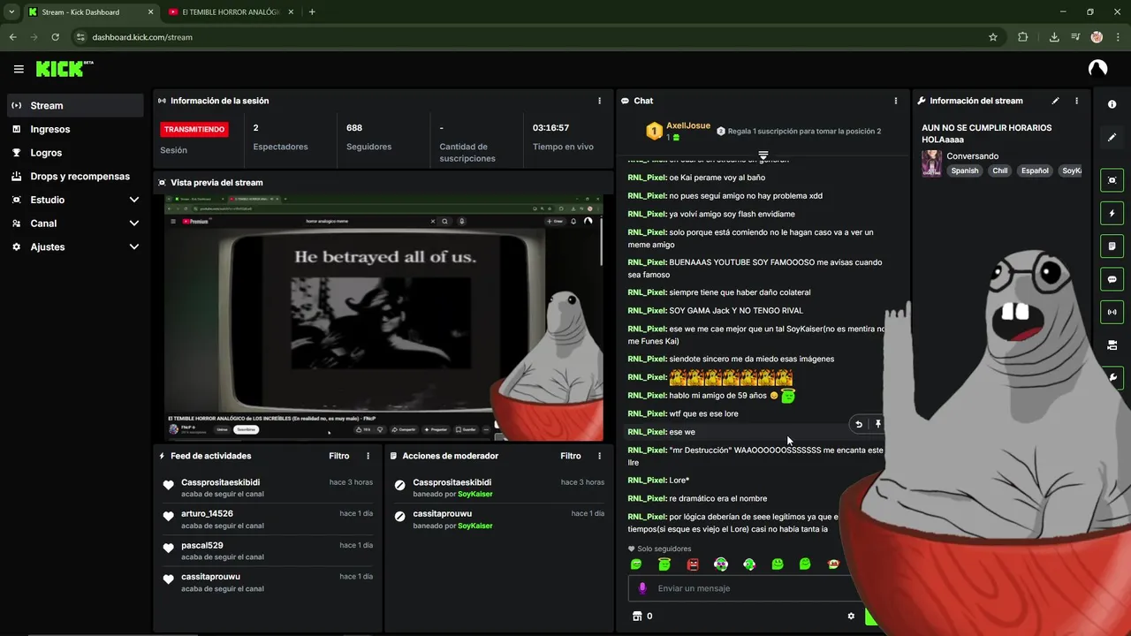The image size is (1131, 636).
Task: Click the pencil icon in right toolbar
Action: click(1112, 137)
